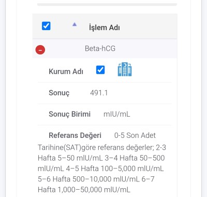The image size is (207, 197).
Task: Select the 0-5 Son Adet reference text
Action: [x=135, y=135]
